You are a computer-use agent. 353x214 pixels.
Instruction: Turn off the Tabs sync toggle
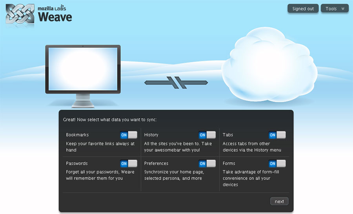click(277, 135)
